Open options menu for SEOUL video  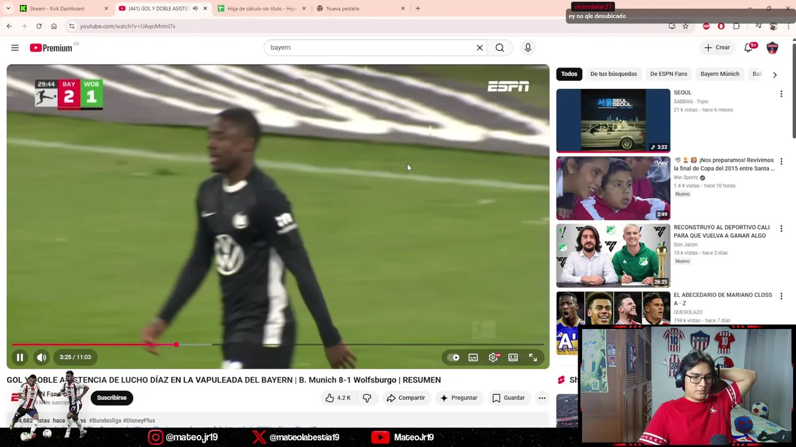pyautogui.click(x=781, y=94)
